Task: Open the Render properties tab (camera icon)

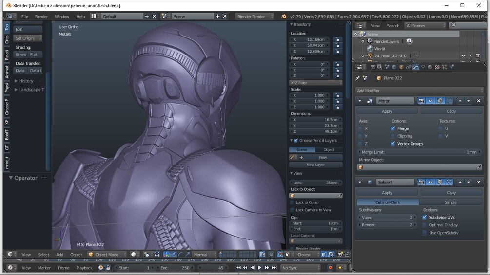Action: 372,67
